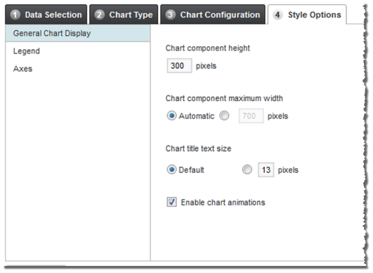Select General Chart Display in the sidebar
This screenshot has height=273, width=373.
click(52, 33)
